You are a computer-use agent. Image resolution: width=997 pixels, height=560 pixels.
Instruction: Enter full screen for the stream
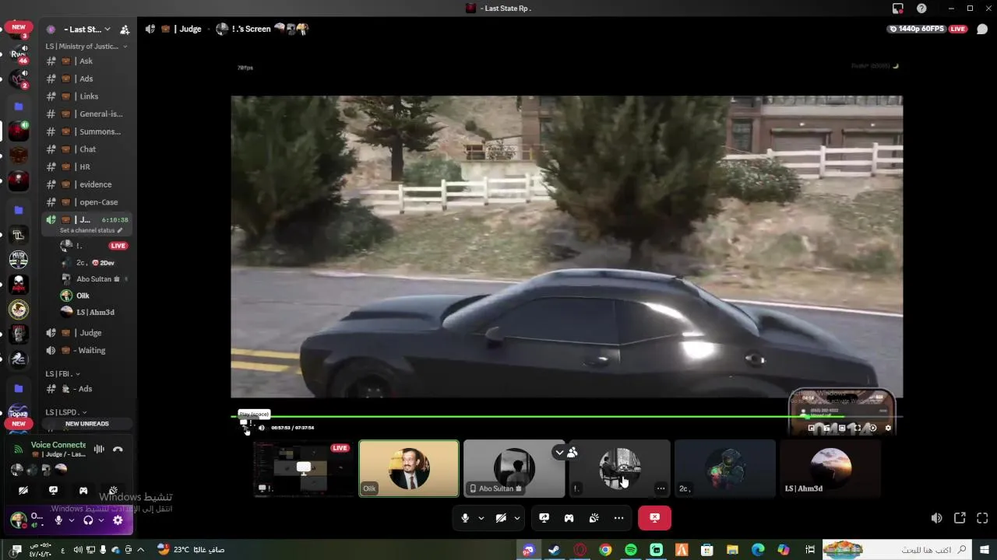(x=982, y=518)
